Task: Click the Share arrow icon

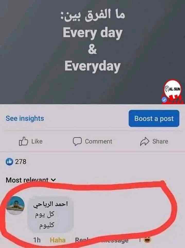Action: [x=145, y=141]
